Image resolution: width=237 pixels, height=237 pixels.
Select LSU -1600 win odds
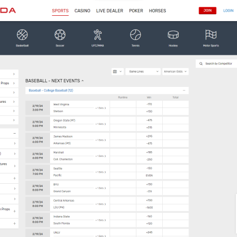tap(149, 208)
